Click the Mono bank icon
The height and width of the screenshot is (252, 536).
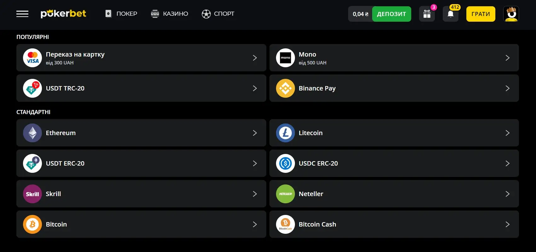click(285, 58)
